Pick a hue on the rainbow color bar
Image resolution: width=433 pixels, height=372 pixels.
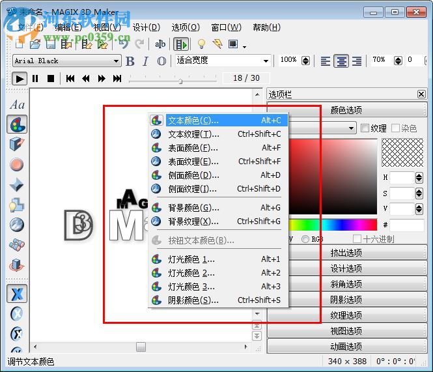click(333, 225)
